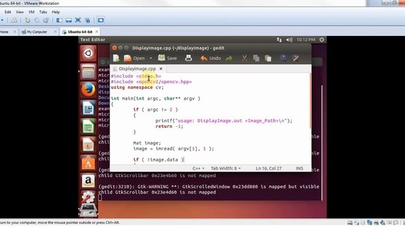This screenshot has width=405, height=227.
Task: Cut the selected text with the scissors icon
Action: tap(244, 58)
